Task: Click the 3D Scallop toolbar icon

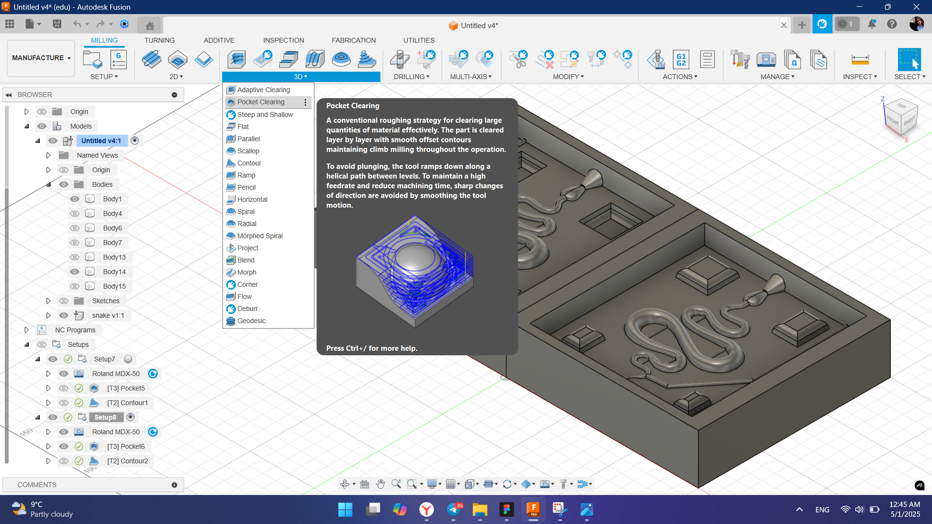Action: 341,60
